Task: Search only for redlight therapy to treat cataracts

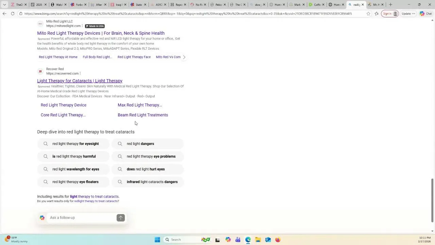Action: [96, 201]
